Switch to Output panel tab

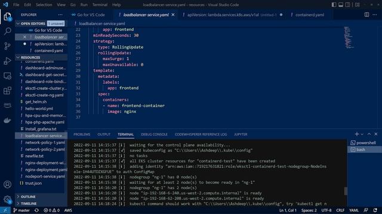pyautogui.click(x=104, y=134)
